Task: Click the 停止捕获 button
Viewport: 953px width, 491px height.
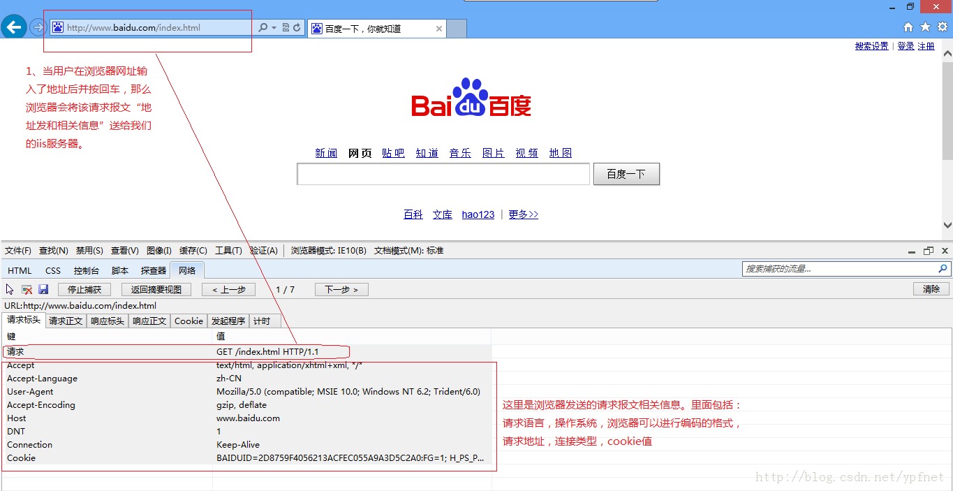Action: pos(84,289)
